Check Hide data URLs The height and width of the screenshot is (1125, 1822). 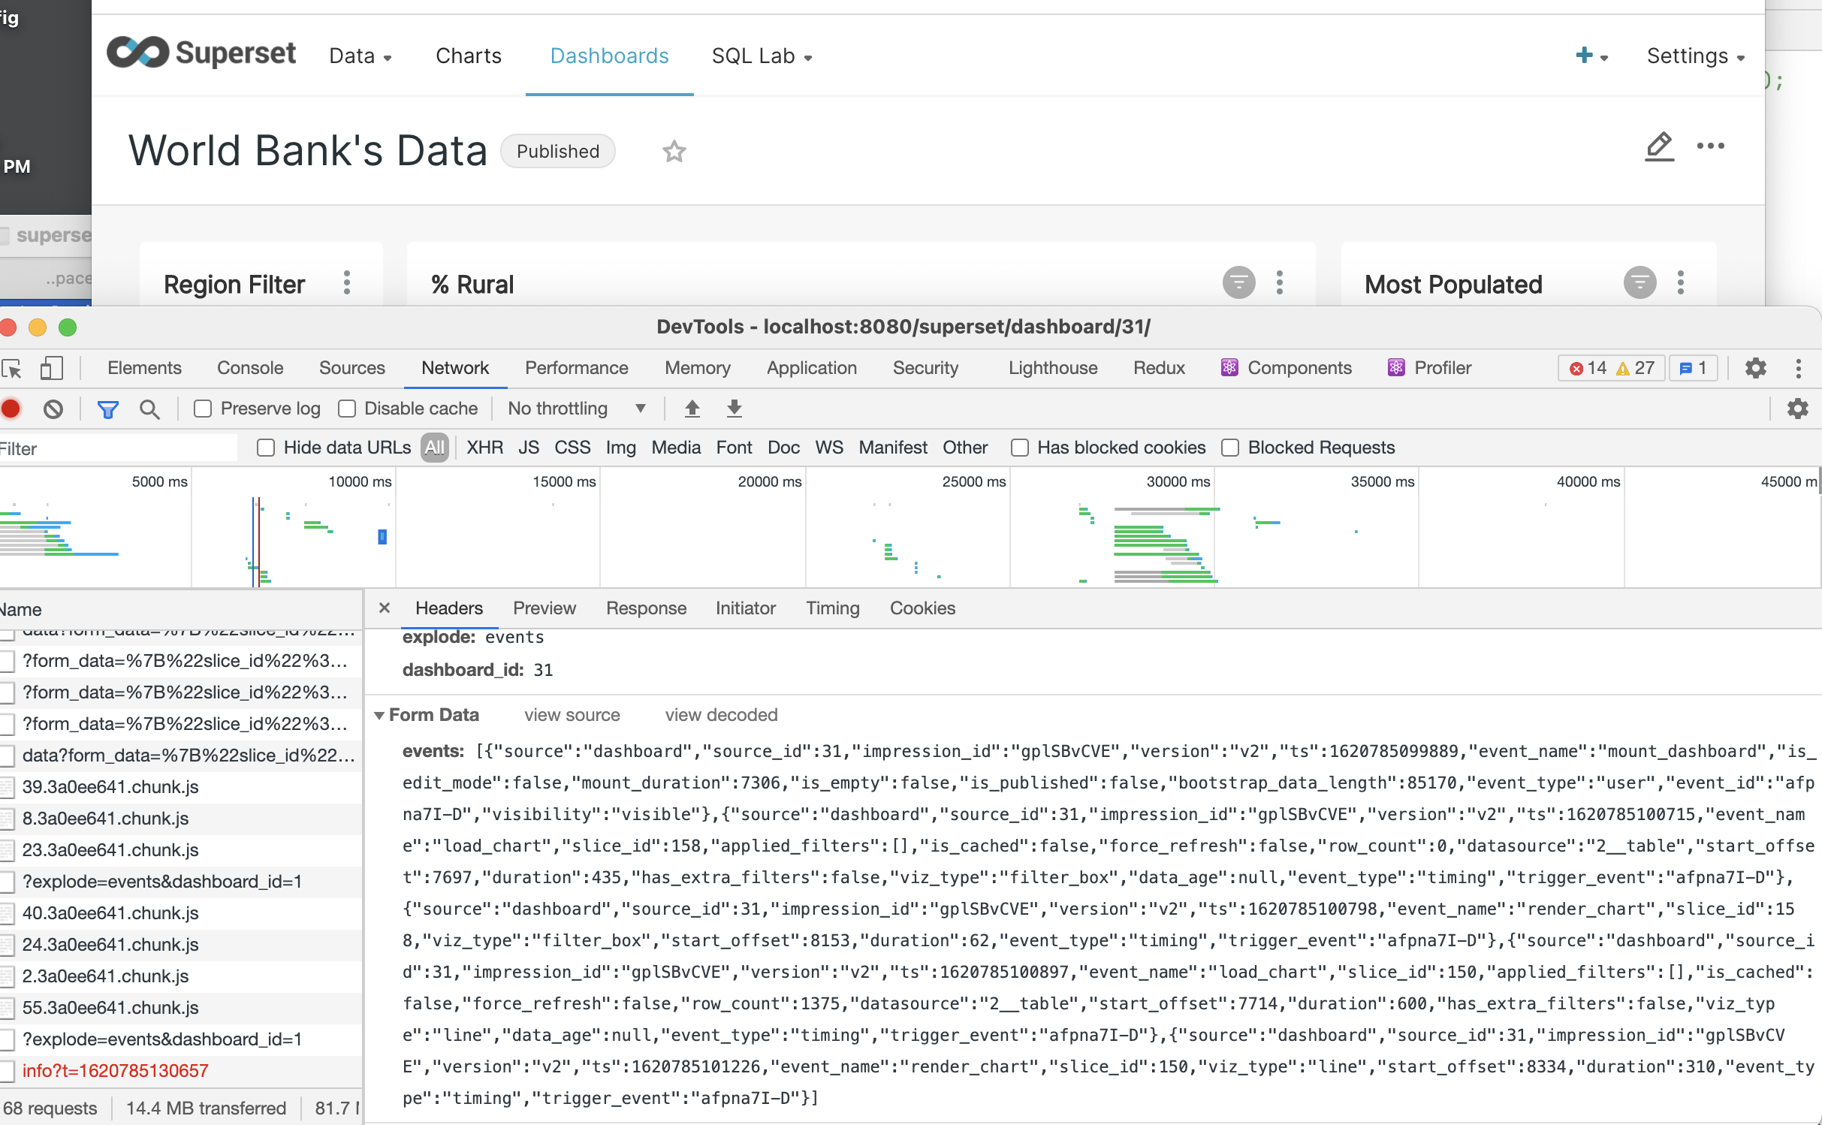[265, 448]
